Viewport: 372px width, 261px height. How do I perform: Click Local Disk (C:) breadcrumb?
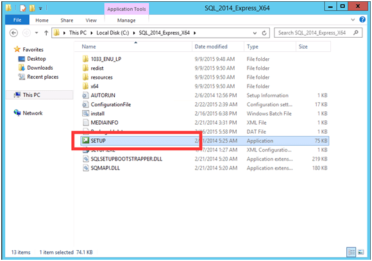[x=113, y=33]
